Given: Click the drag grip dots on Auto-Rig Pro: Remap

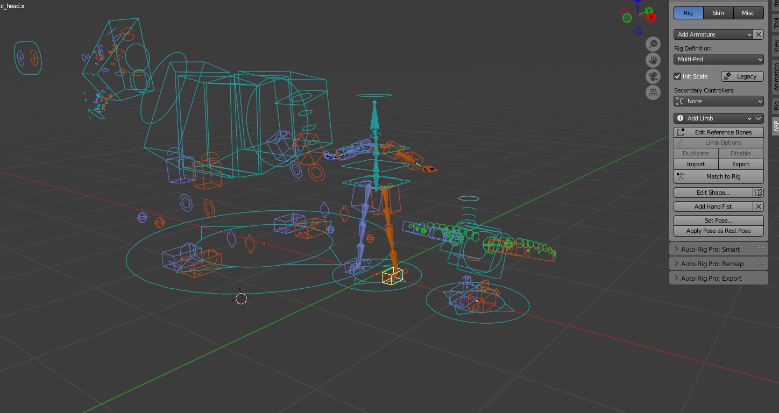Looking at the screenshot, I should point(762,264).
